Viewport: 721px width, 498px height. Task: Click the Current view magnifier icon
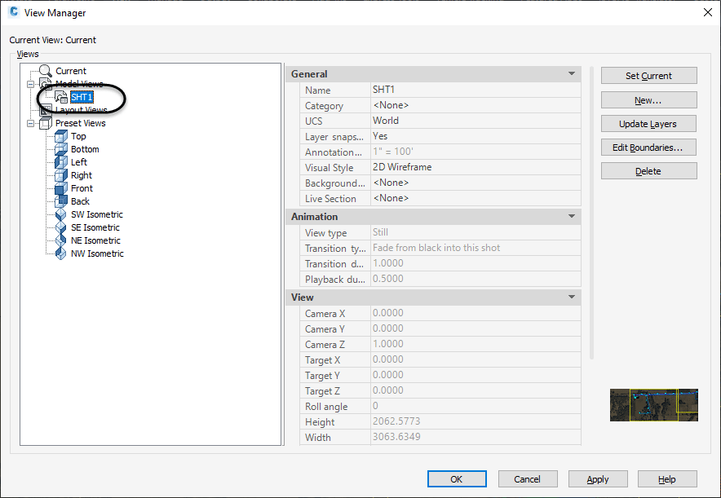coord(45,70)
